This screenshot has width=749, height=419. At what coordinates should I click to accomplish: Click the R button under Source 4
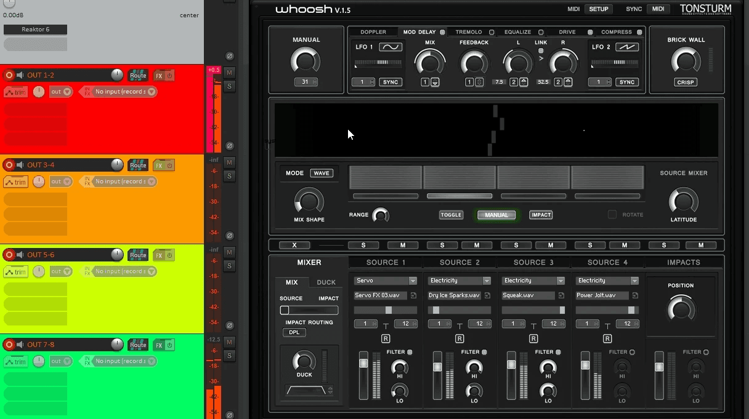(x=607, y=338)
